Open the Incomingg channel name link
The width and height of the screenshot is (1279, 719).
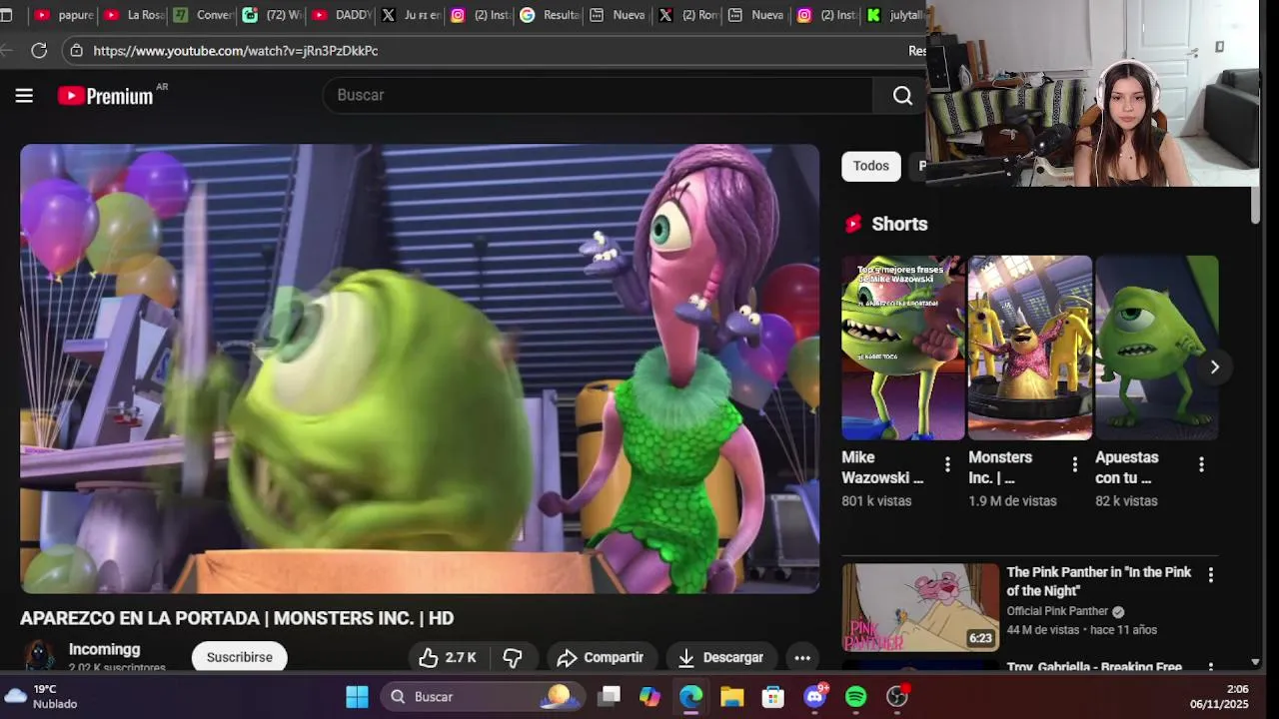105,649
